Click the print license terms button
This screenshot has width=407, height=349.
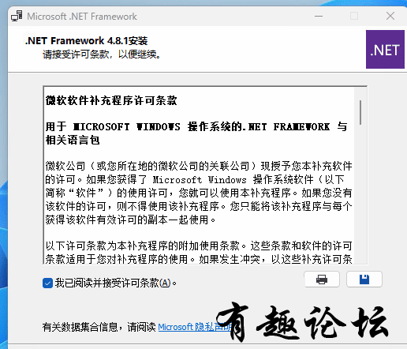(322, 280)
